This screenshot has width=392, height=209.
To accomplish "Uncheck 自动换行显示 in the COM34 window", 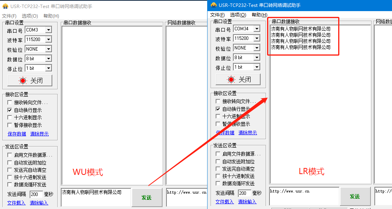I will pyautogui.click(x=218, y=109).
